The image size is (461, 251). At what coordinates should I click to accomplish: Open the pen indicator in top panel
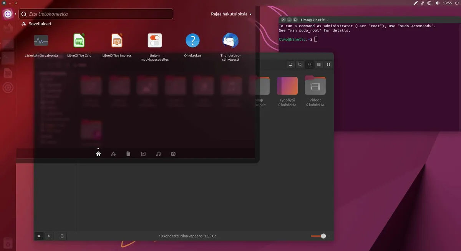point(415,3)
